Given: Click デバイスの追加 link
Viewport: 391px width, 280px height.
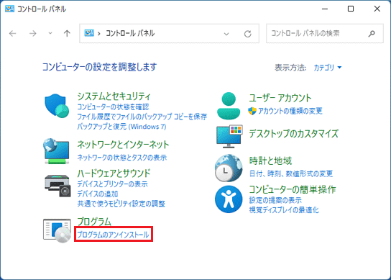Looking at the screenshot, I should pos(98,194).
